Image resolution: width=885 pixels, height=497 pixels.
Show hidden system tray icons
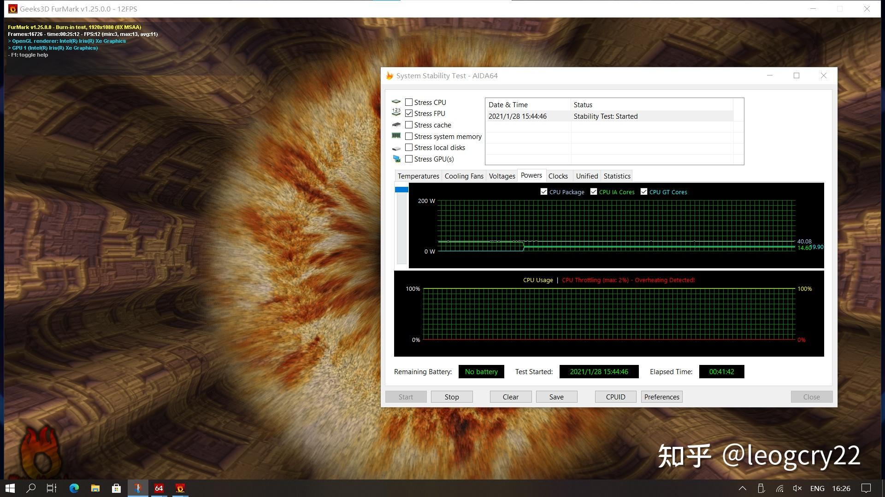click(743, 488)
